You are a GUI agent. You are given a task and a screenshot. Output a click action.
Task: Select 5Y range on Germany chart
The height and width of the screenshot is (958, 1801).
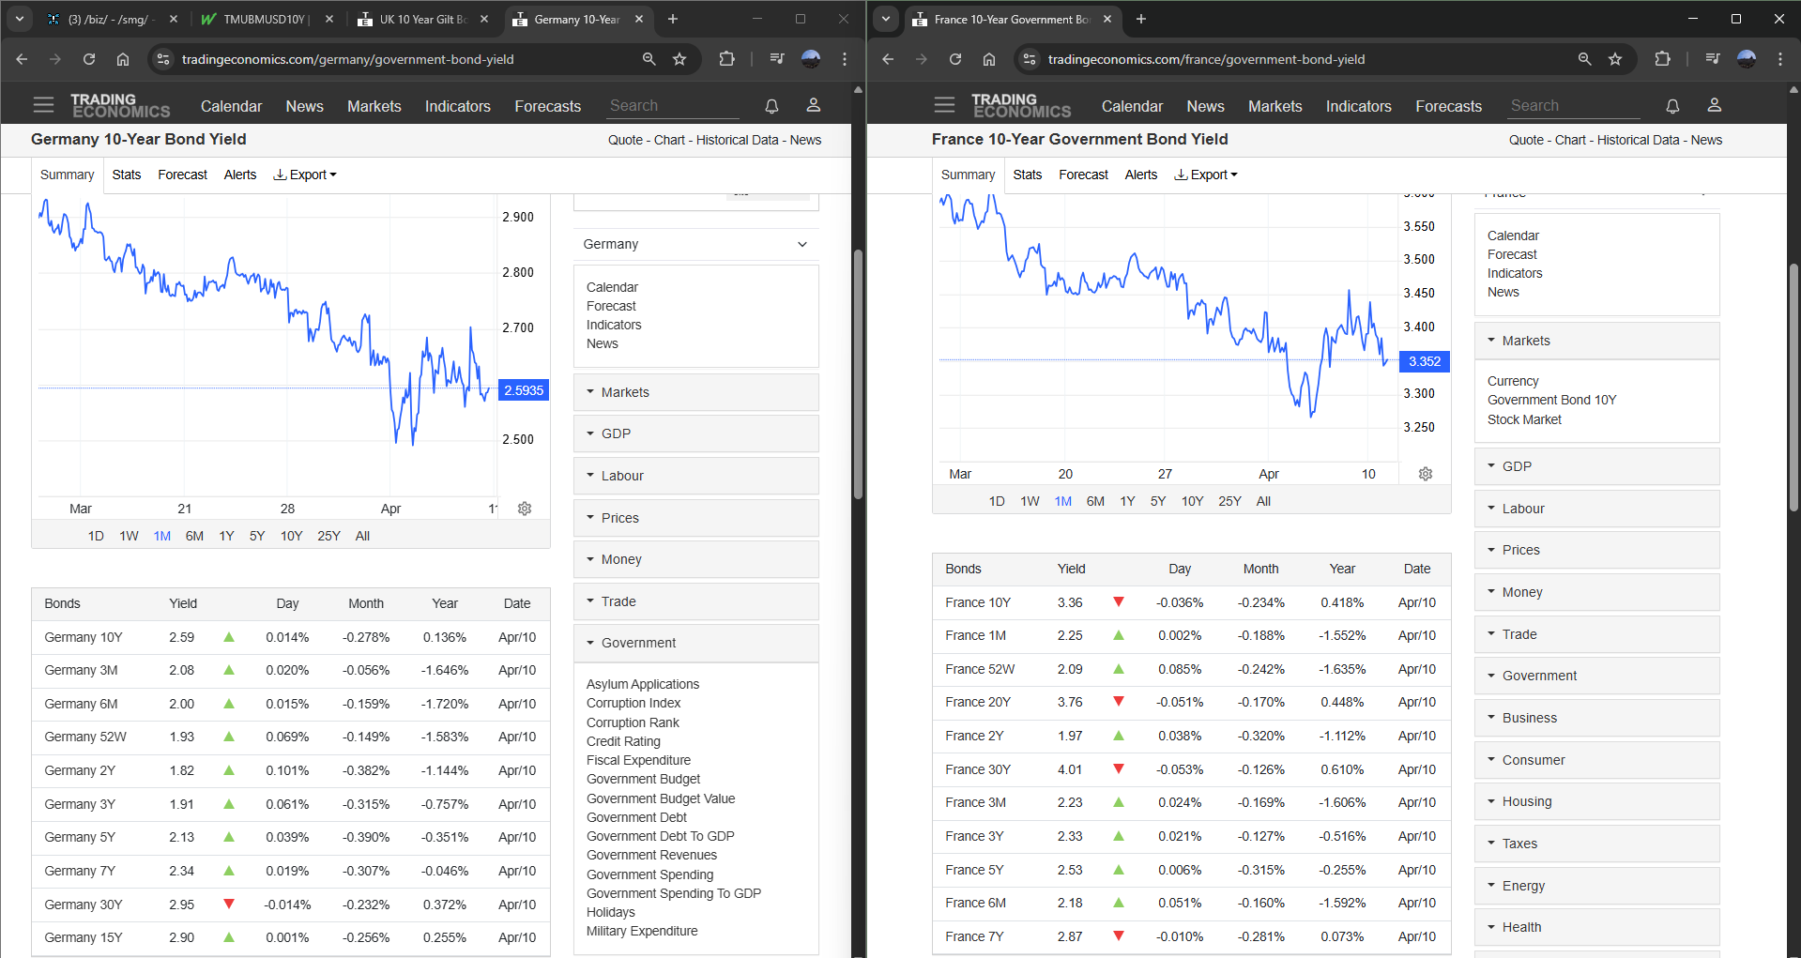tap(257, 536)
